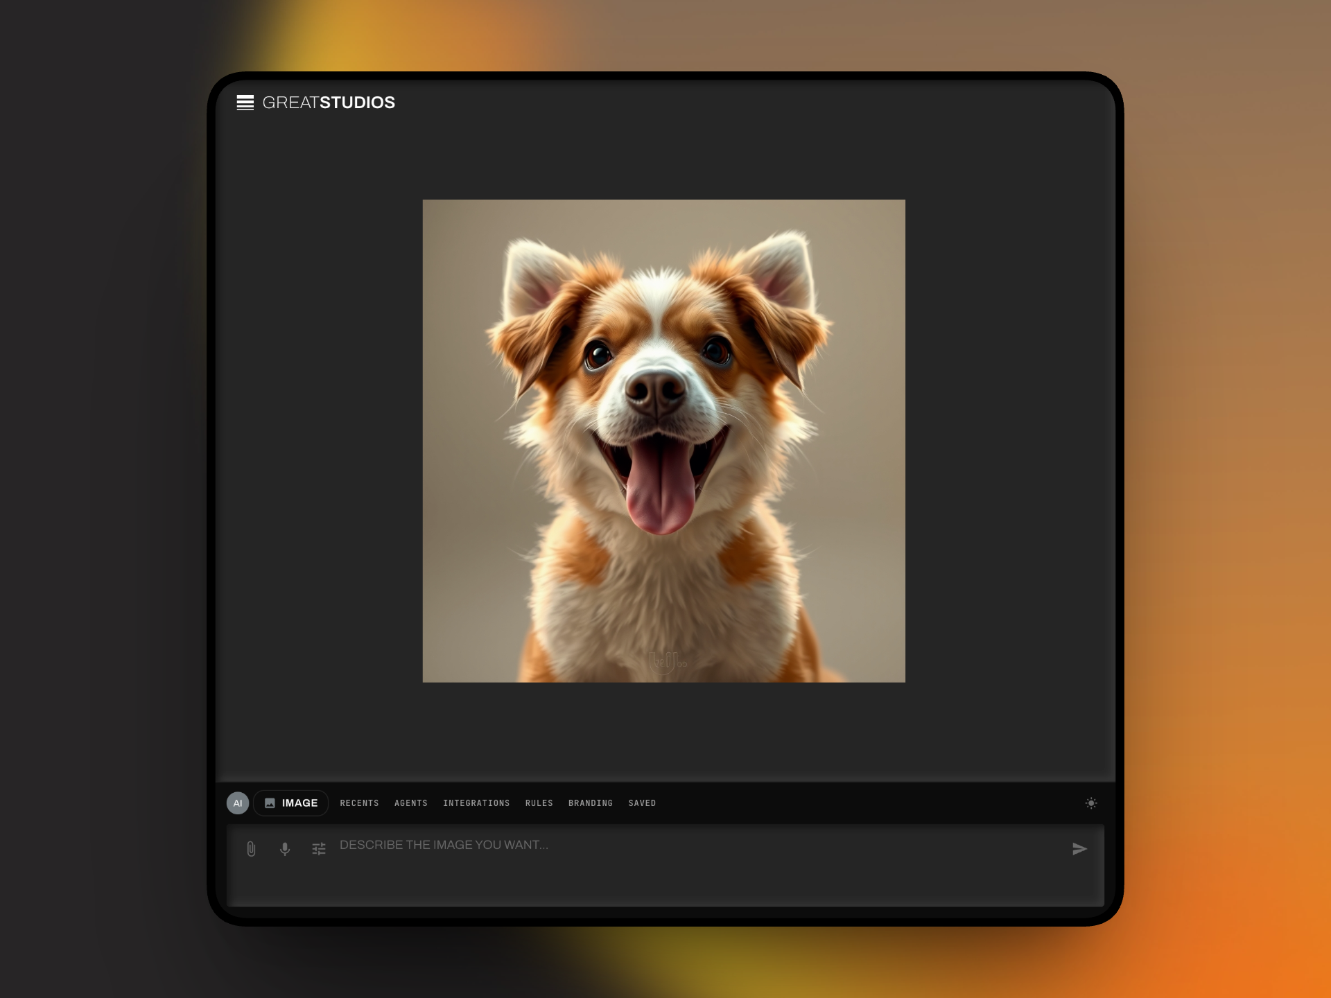Screen dimensions: 1331x998
Task: Open the RULES tab
Action: (x=539, y=803)
